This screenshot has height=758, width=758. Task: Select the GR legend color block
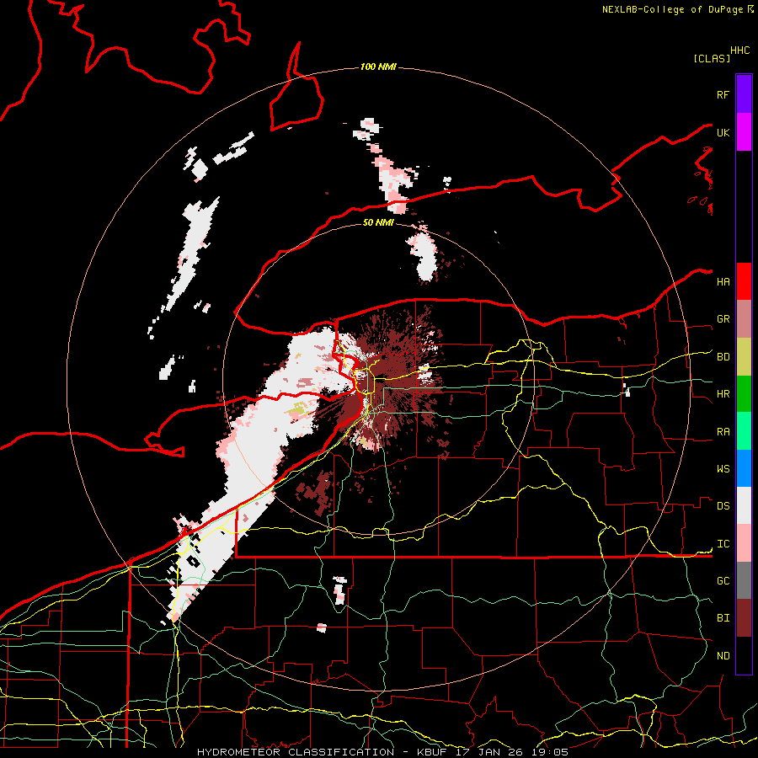(744, 319)
